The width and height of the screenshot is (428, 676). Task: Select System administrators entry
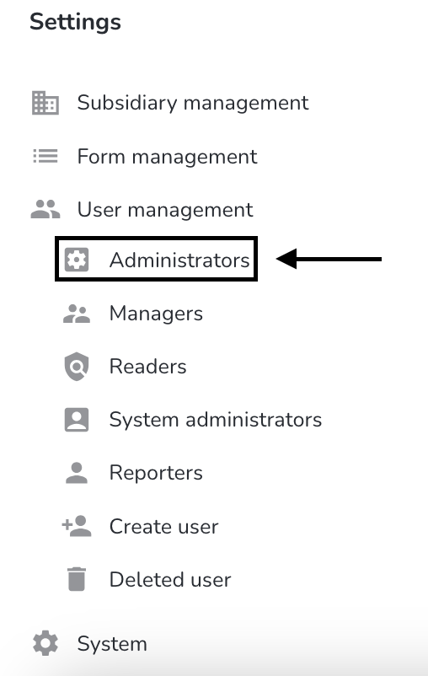[x=216, y=420]
